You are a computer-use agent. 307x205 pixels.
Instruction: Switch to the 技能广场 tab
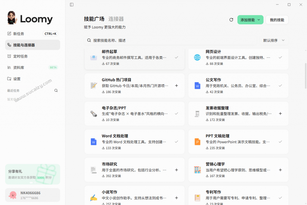(94, 19)
